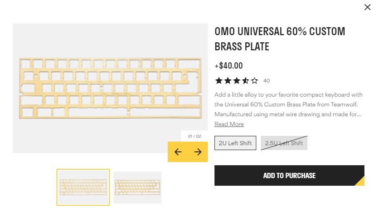Click the OMO Universal 60% Brass Plate title
380x208 pixels.
[279, 39]
